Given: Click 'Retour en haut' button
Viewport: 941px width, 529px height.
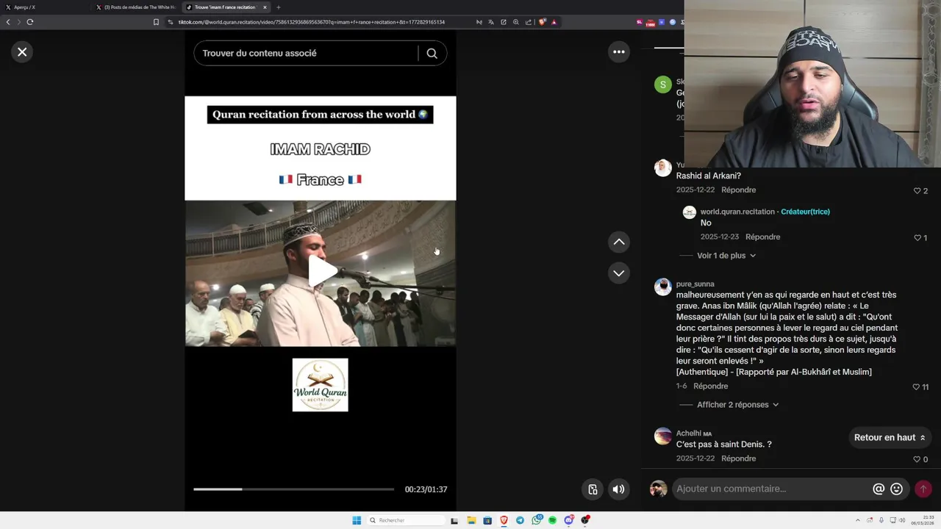Looking at the screenshot, I should pyautogui.click(x=890, y=437).
